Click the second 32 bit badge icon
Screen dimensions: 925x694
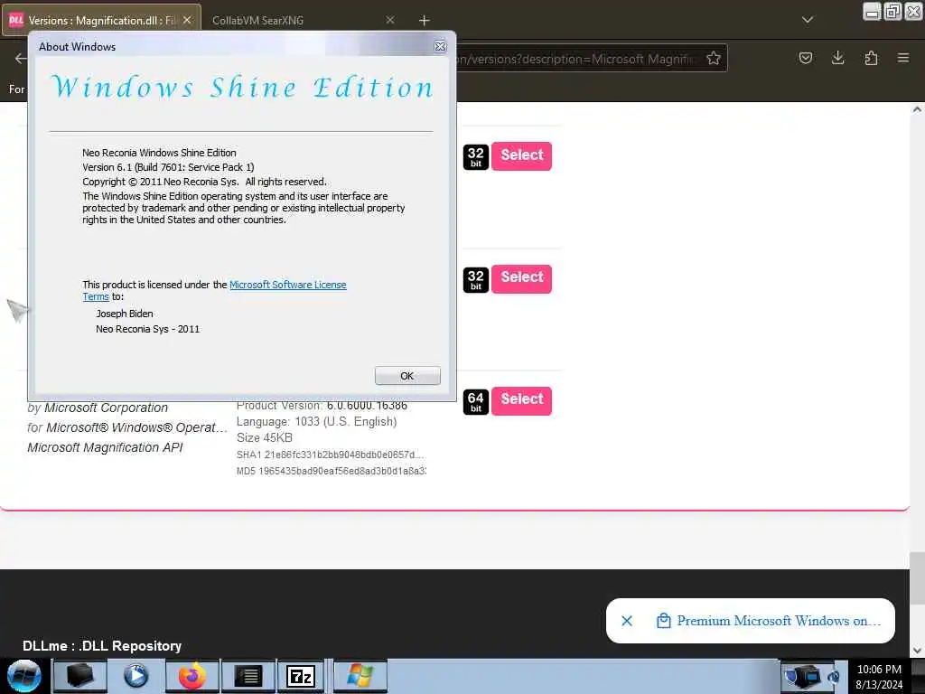pyautogui.click(x=475, y=280)
